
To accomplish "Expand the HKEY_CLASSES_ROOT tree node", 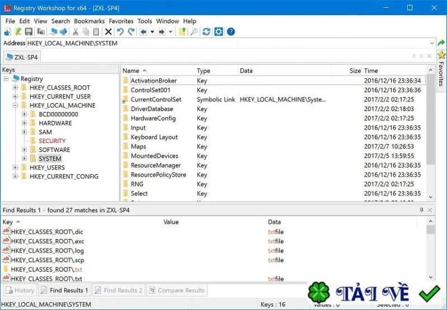I will 15,88.
